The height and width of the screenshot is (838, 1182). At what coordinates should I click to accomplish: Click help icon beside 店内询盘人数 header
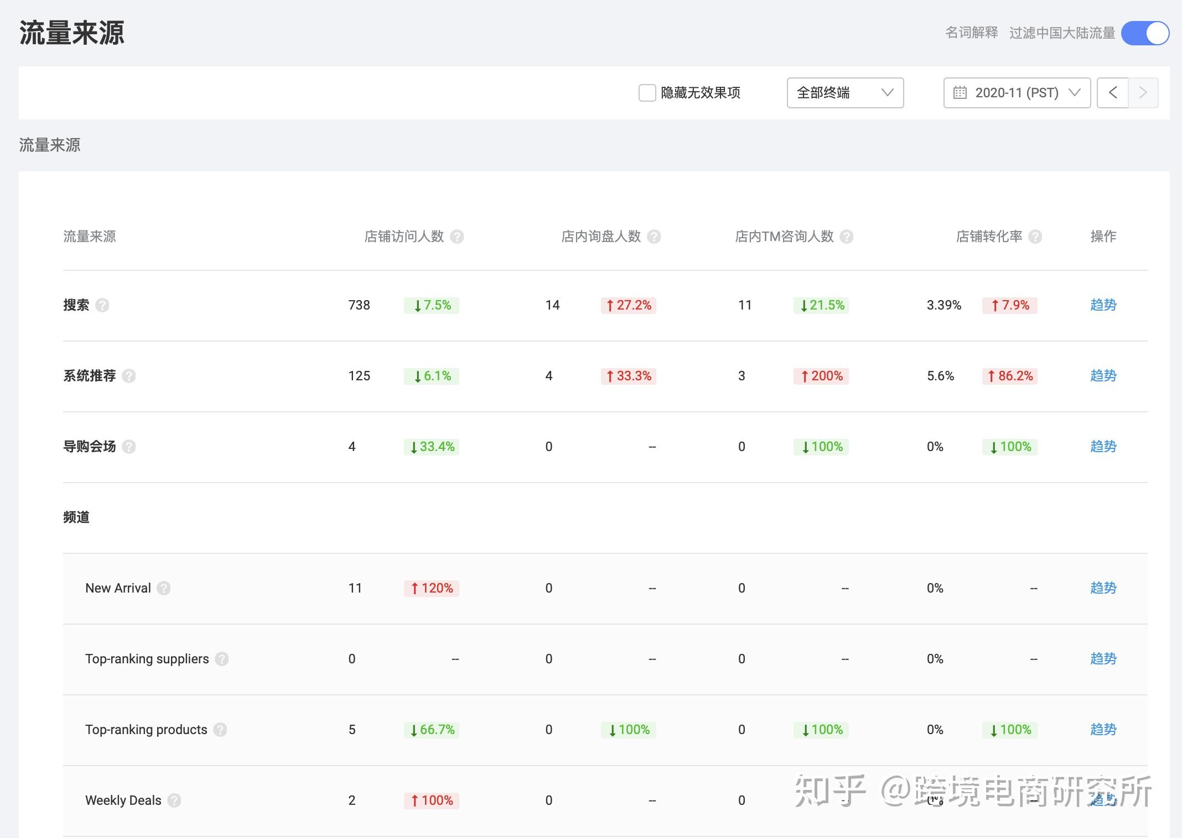coord(654,237)
